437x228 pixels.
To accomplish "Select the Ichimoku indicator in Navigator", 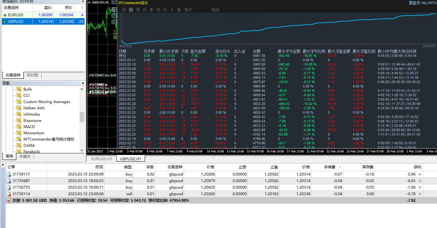I will pos(32,114).
